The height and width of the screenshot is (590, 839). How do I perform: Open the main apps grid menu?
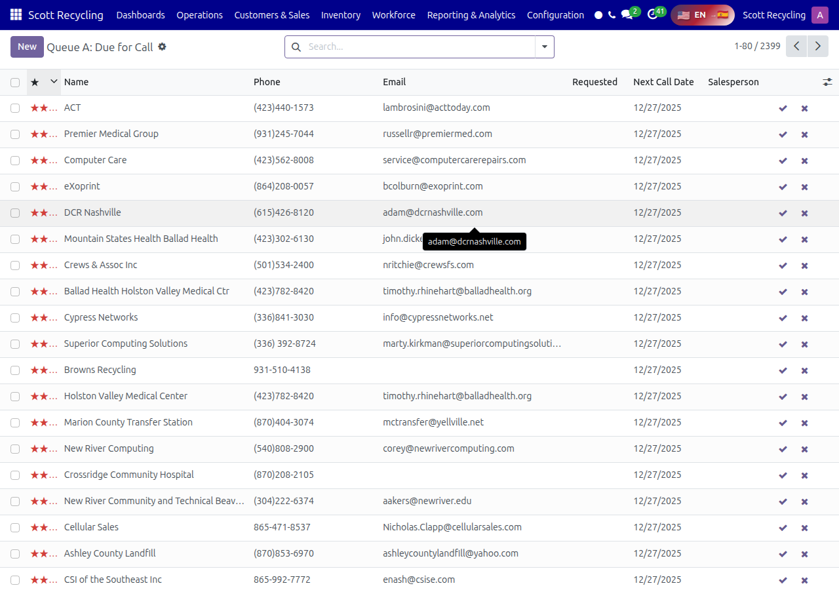[x=16, y=15]
